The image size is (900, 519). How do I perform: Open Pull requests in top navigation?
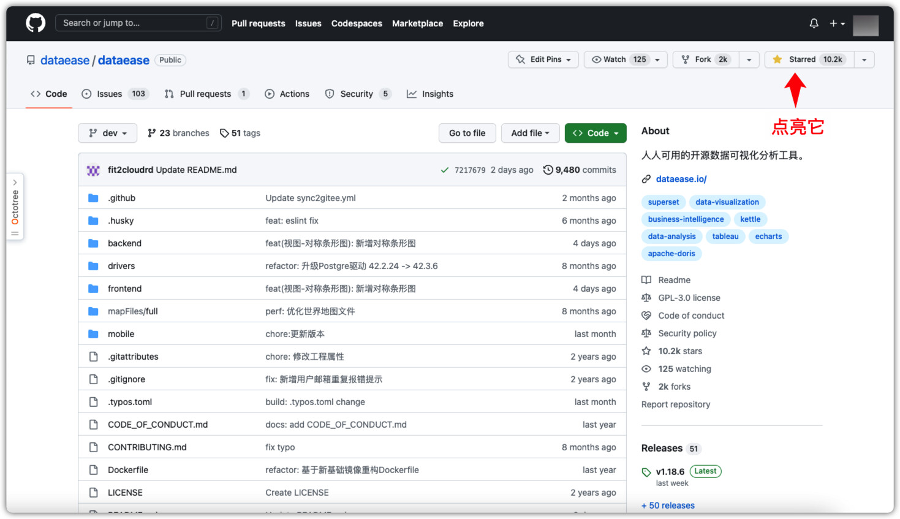(x=259, y=23)
